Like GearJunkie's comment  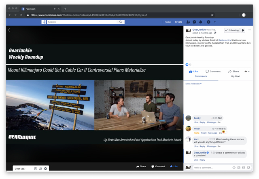tap(196, 160)
